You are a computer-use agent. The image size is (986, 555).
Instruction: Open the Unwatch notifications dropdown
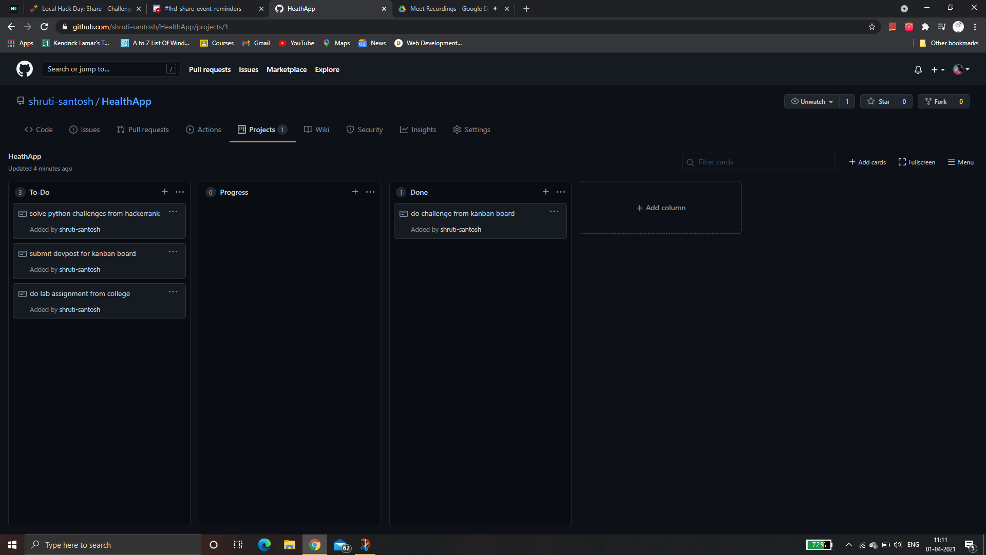pyautogui.click(x=811, y=101)
